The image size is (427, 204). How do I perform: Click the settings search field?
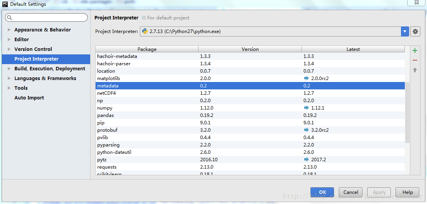(x=46, y=18)
